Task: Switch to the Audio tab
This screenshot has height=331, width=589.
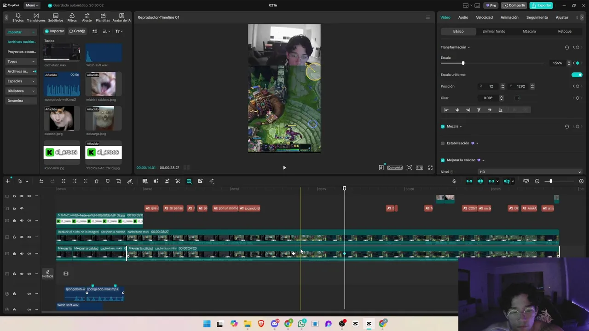Action: point(463,17)
